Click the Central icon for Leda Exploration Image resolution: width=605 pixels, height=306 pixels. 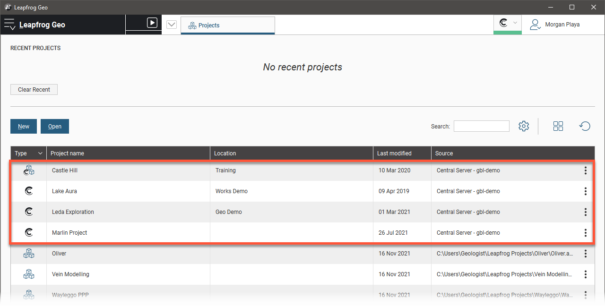tap(29, 212)
